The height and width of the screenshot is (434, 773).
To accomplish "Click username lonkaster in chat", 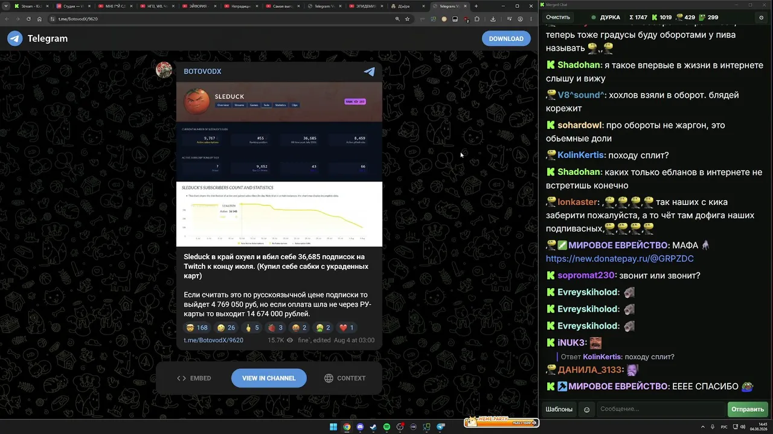I will click(x=578, y=202).
